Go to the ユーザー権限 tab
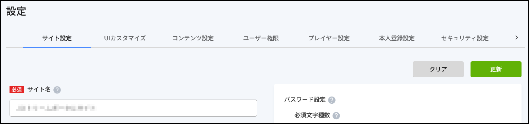Viewport: 529px width, 124px height. tap(261, 38)
